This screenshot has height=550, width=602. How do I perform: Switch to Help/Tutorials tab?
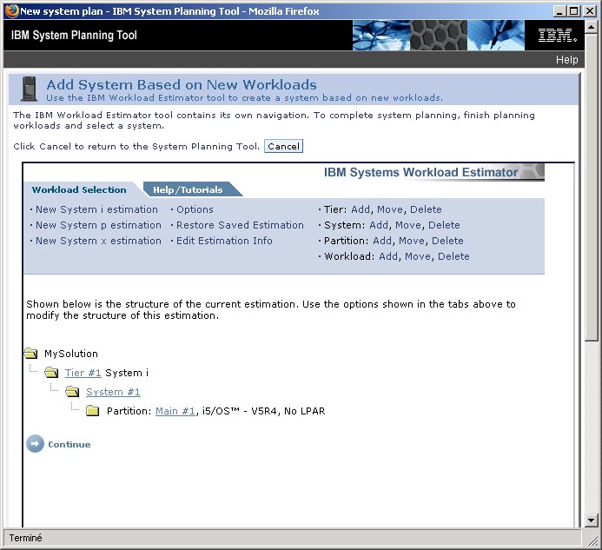point(188,189)
